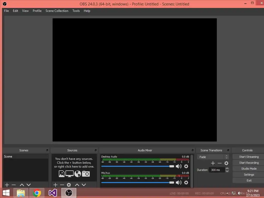Move scene up in Scenes panel

coord(22,185)
